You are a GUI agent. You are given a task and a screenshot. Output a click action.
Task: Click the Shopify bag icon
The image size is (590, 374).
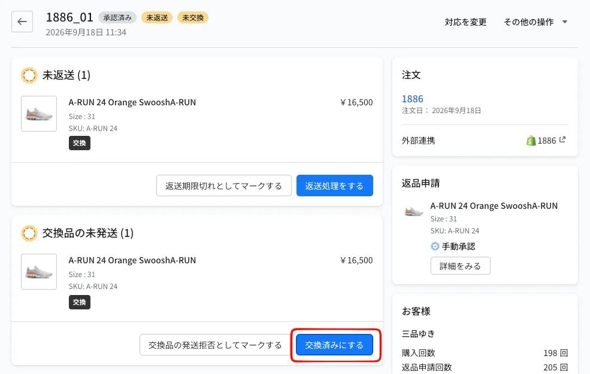[x=531, y=141]
